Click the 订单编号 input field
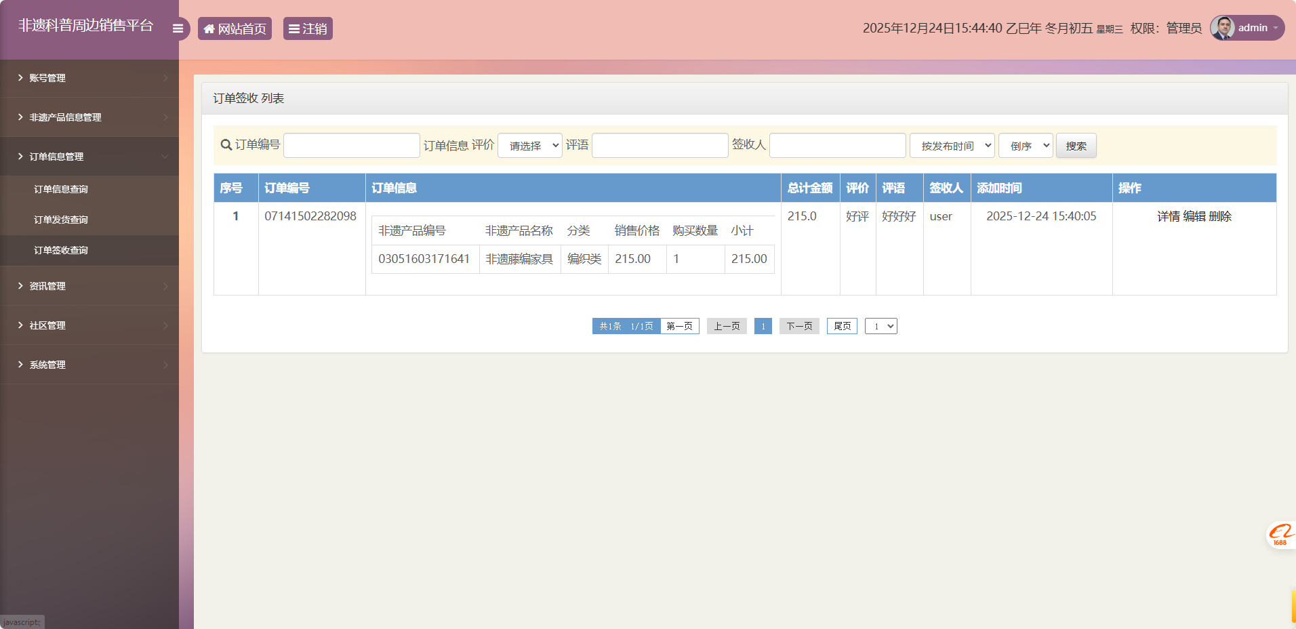The image size is (1296, 629). pos(351,145)
